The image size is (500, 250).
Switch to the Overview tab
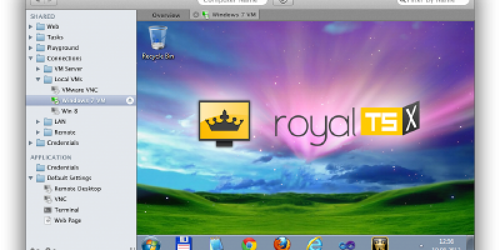click(x=166, y=14)
